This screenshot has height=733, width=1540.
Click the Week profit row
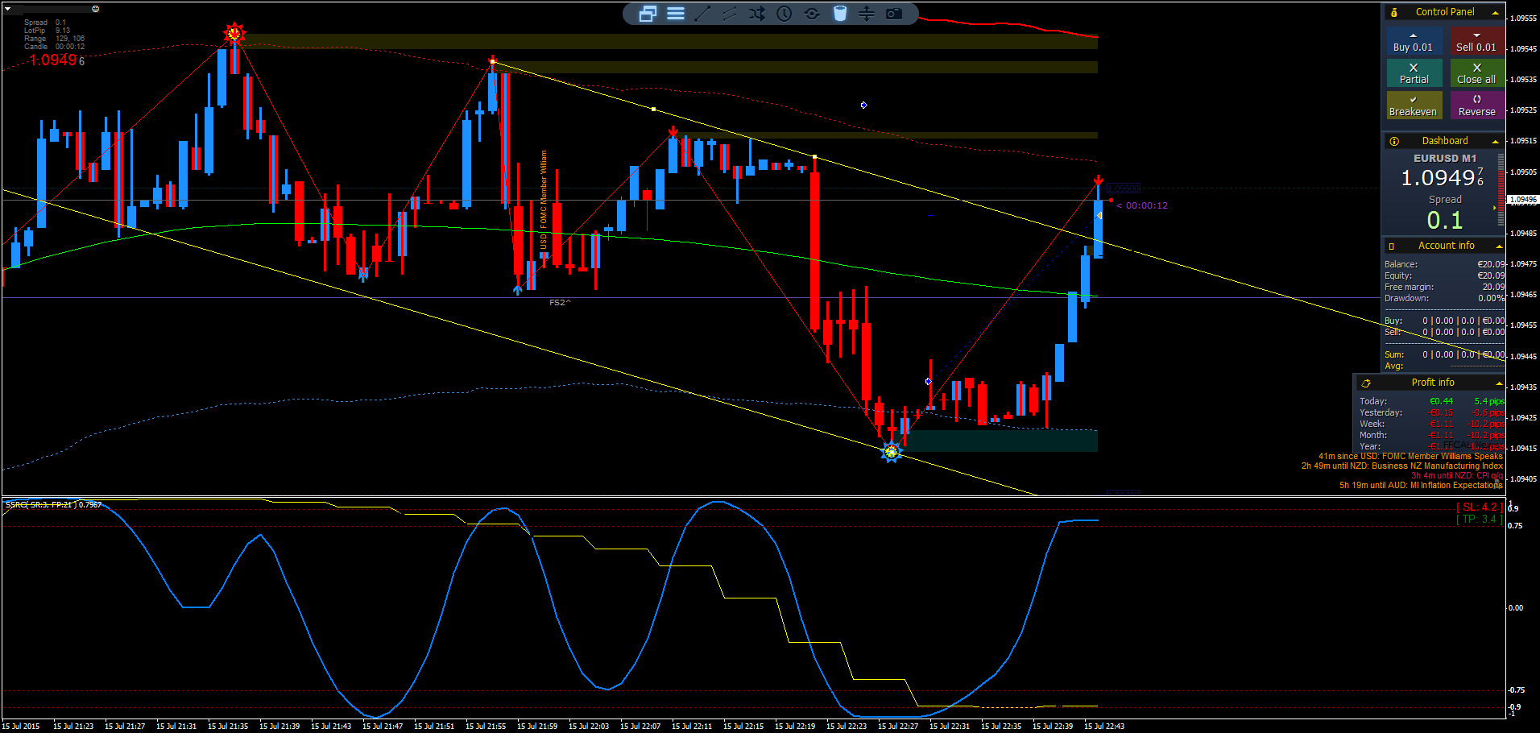coord(1432,424)
